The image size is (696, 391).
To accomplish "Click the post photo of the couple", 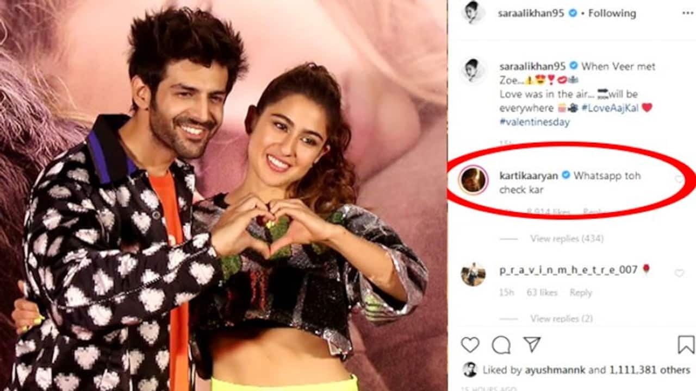I will click(x=223, y=195).
